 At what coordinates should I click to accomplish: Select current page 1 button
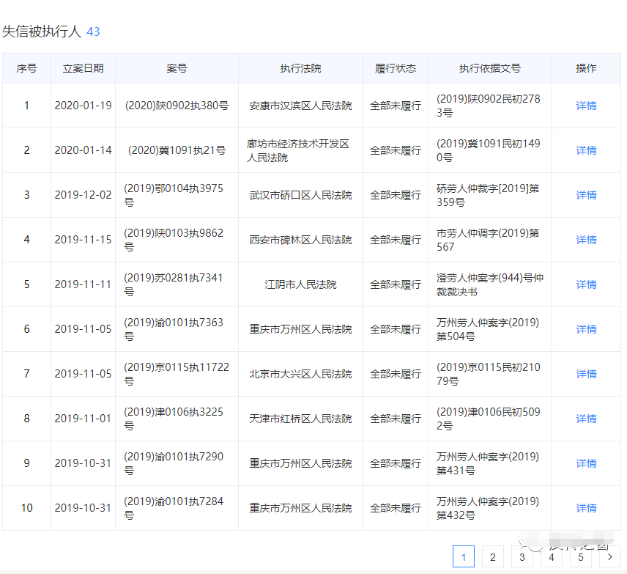pyautogui.click(x=464, y=557)
